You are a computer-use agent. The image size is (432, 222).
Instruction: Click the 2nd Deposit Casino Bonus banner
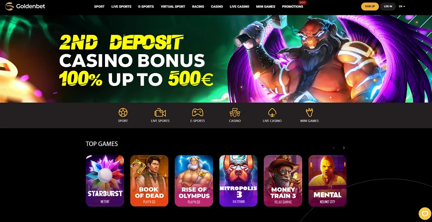tap(216, 59)
